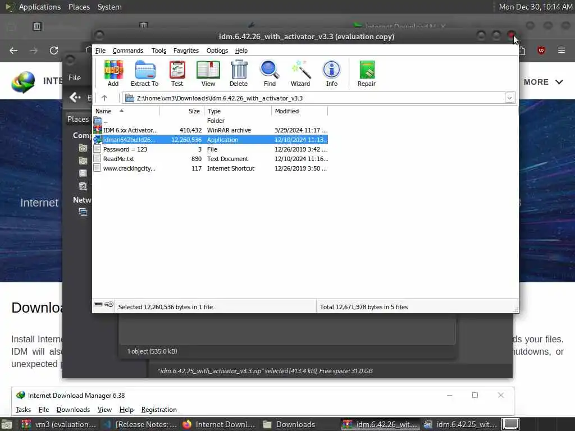Go up one folder level arrow
The image size is (575, 431).
tap(104, 98)
